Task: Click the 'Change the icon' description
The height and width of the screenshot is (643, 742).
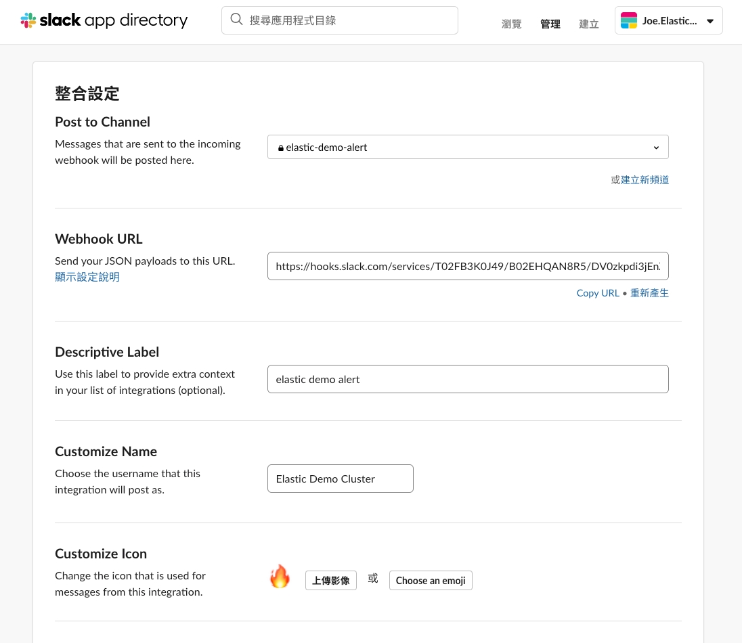Action: 130,583
